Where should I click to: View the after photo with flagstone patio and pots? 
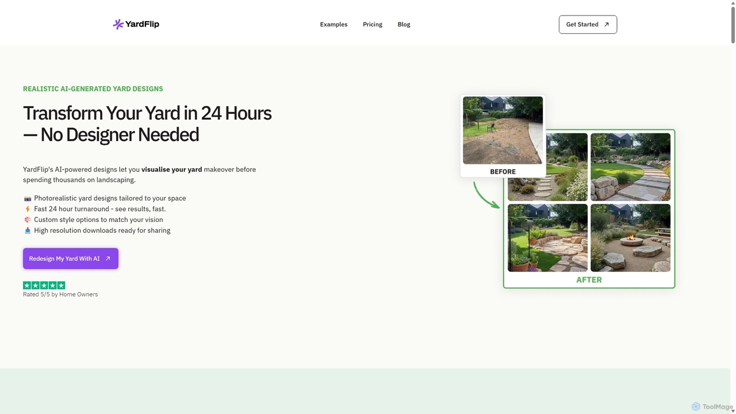tap(547, 237)
